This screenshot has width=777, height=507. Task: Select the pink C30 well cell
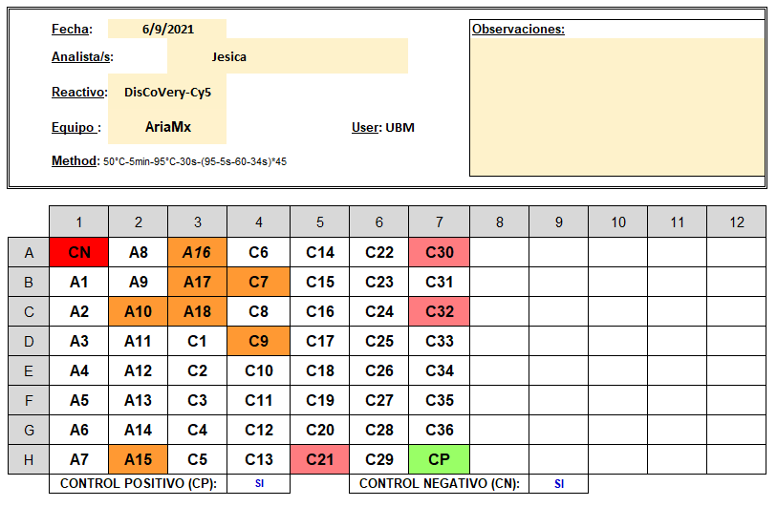click(x=439, y=252)
